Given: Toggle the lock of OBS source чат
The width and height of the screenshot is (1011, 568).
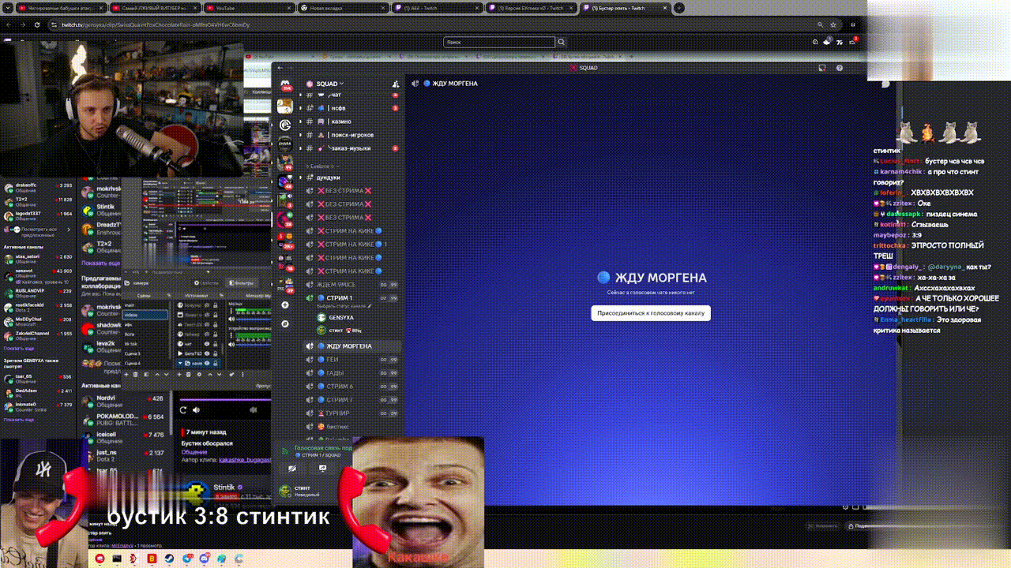Looking at the screenshot, I should pyautogui.click(x=216, y=344).
